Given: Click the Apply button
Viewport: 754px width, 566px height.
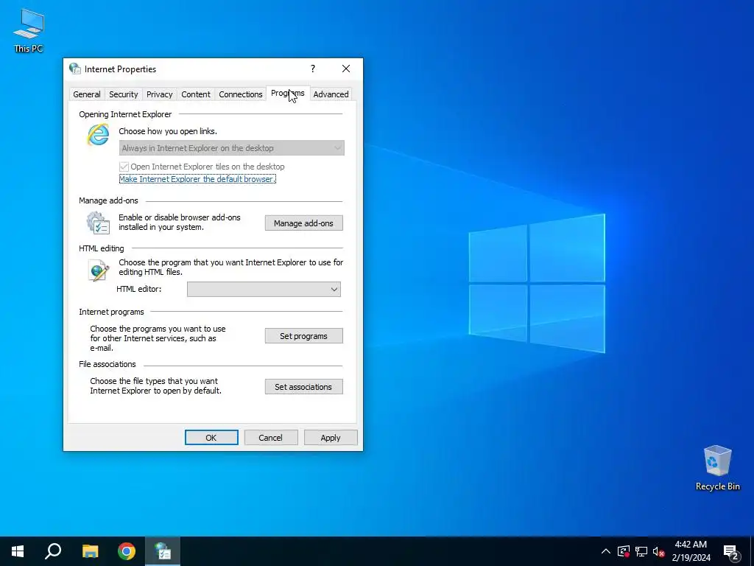Looking at the screenshot, I should 331,438.
